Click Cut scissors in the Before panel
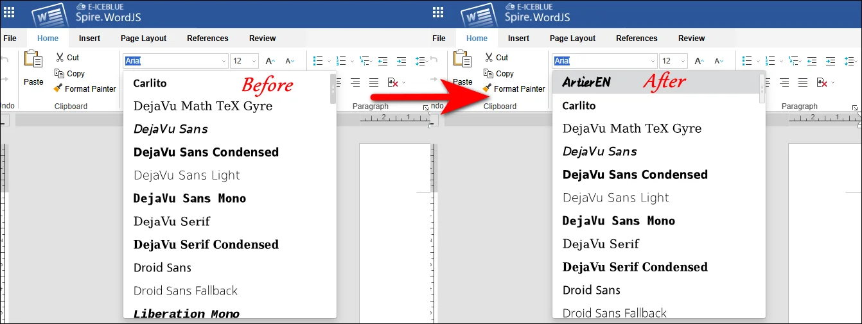 point(60,58)
